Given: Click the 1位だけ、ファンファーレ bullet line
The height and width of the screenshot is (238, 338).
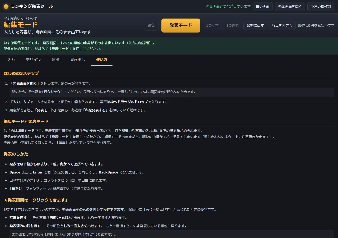Looking at the screenshot, I should (56, 189).
